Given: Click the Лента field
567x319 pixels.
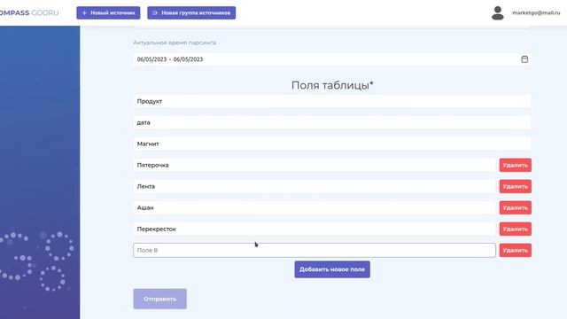Looking at the screenshot, I should [315, 187].
